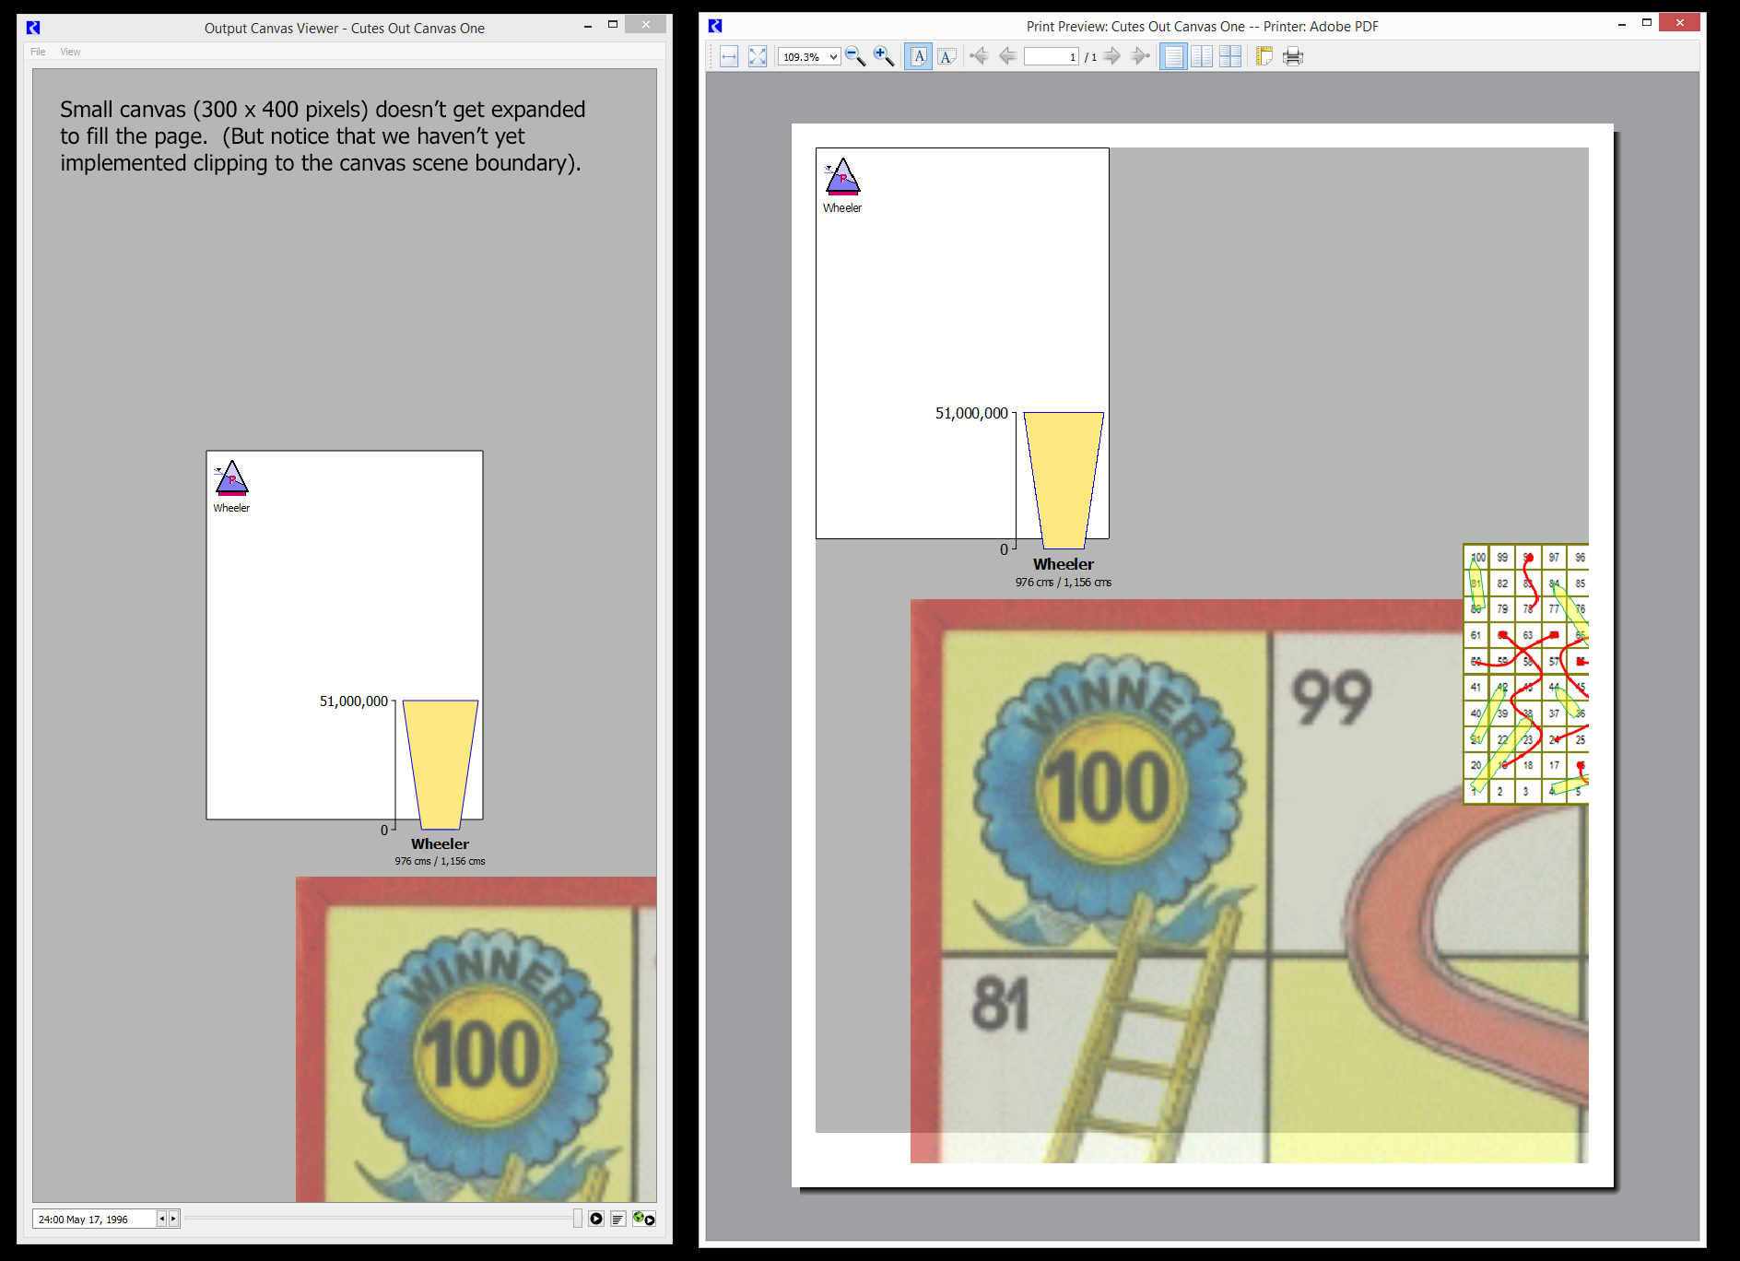This screenshot has height=1261, width=1740.
Task: Click the Print printer icon
Action: click(1293, 57)
